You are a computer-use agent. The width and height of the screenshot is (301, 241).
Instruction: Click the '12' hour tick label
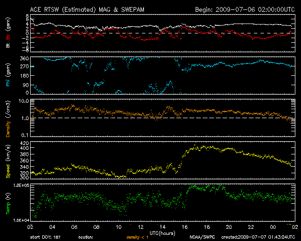point(141,227)
